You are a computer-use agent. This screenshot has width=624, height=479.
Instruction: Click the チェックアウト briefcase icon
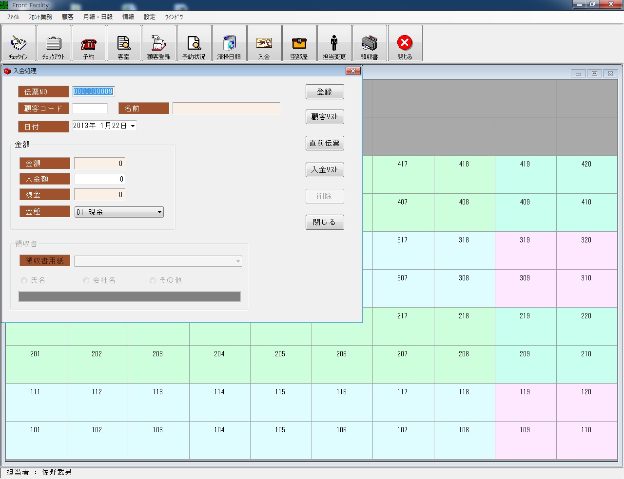tap(54, 43)
